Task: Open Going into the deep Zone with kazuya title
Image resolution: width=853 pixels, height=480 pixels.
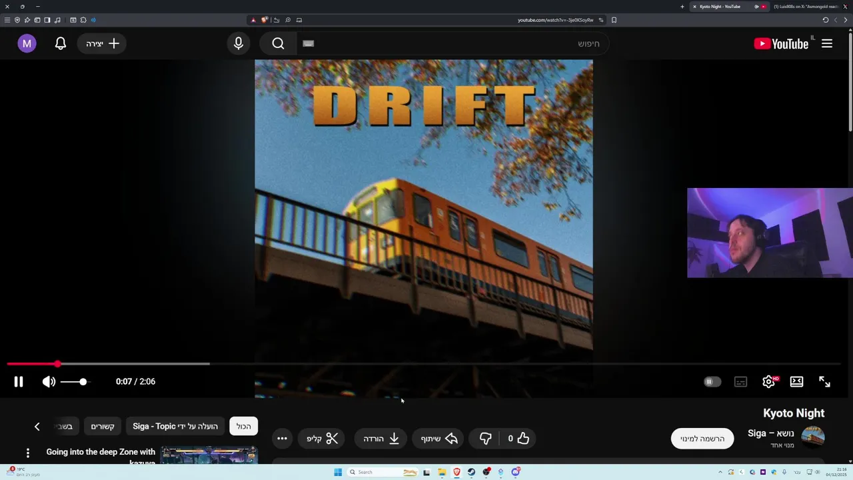Action: point(101,457)
